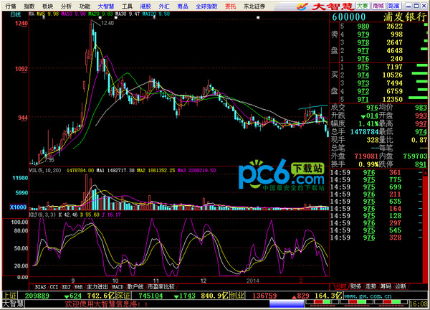Open the 工具 menu
430x310 pixels.
pyautogui.click(x=127, y=6)
